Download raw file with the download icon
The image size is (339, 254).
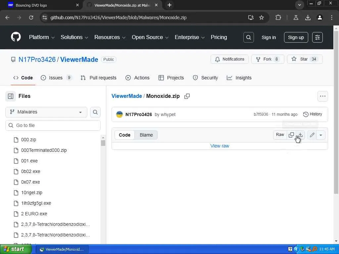[300, 135]
